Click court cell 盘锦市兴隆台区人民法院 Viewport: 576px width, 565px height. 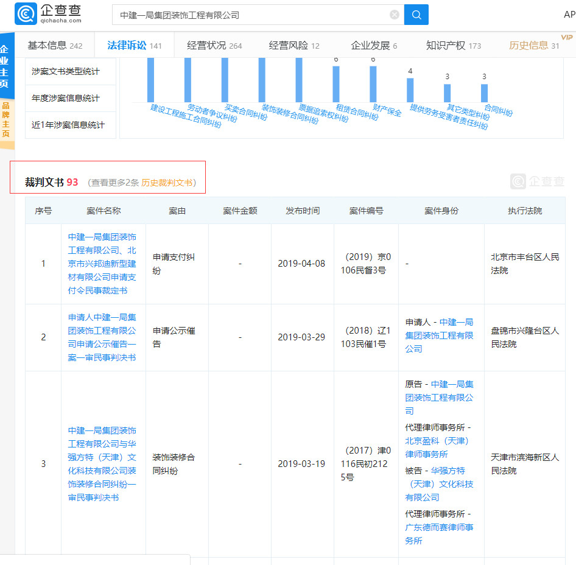click(525, 337)
